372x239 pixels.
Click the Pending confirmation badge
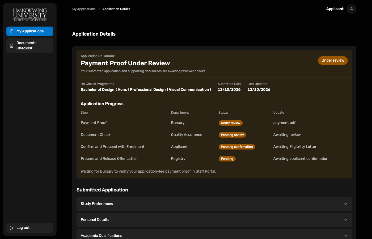pyautogui.click(x=237, y=147)
